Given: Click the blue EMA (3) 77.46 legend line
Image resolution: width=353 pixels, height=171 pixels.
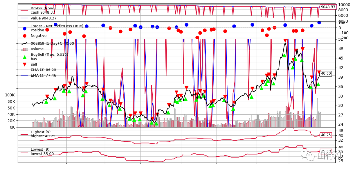Looking at the screenshot, I should pos(25,75).
